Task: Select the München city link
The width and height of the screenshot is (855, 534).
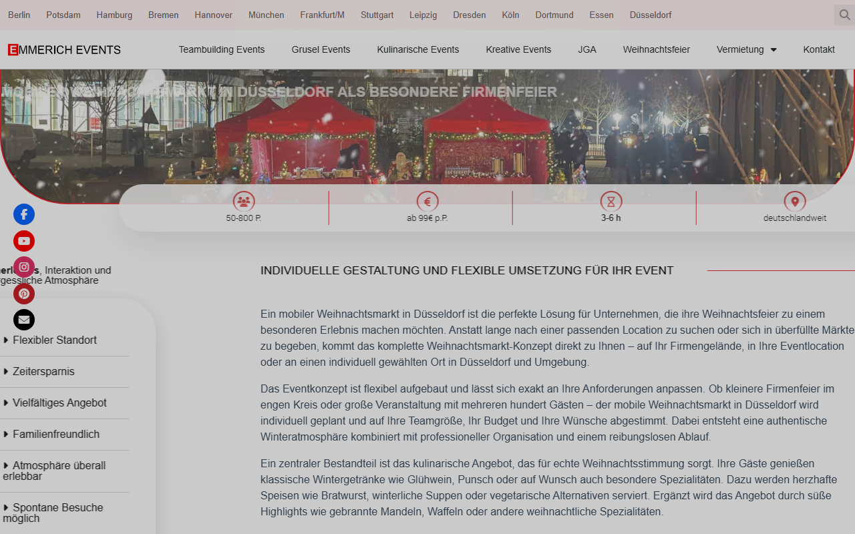Action: pyautogui.click(x=267, y=15)
